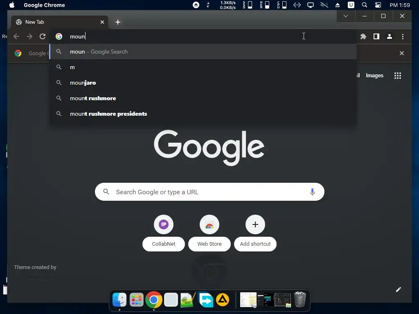
Task: Open the green image-editor dock app
Action: [188, 300]
